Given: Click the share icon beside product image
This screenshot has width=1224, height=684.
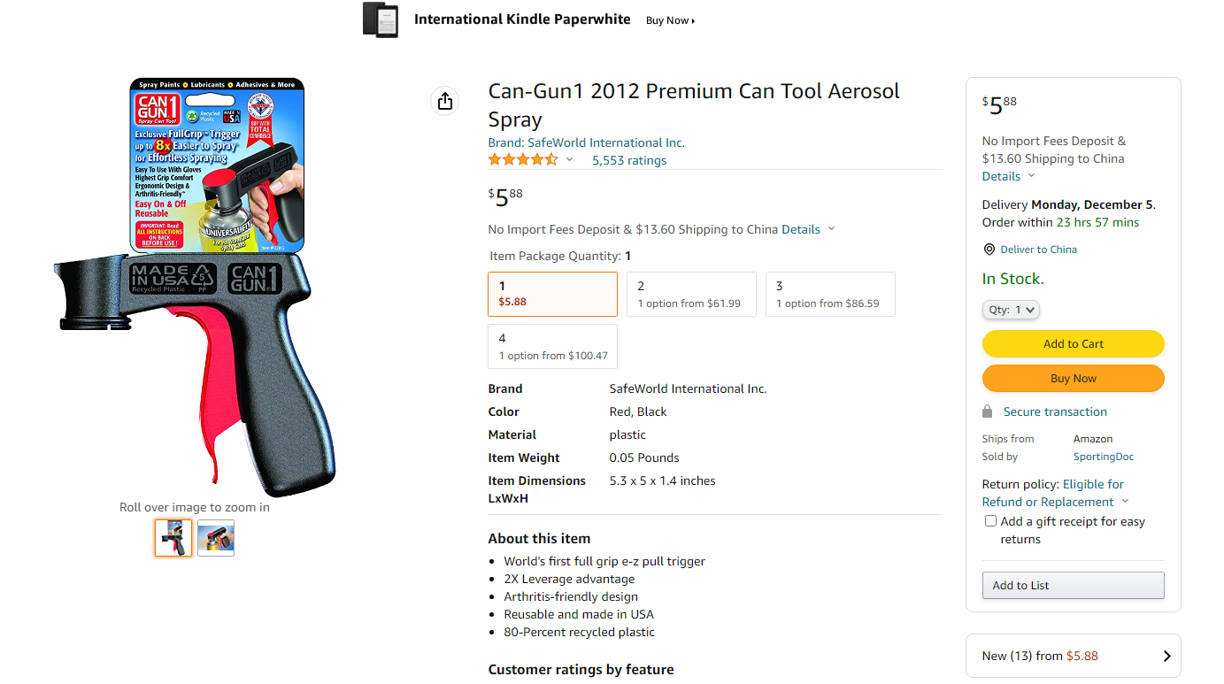Looking at the screenshot, I should [445, 101].
